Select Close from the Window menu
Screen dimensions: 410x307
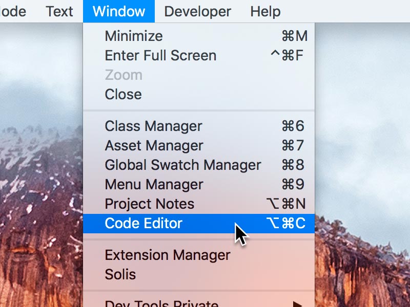click(123, 94)
